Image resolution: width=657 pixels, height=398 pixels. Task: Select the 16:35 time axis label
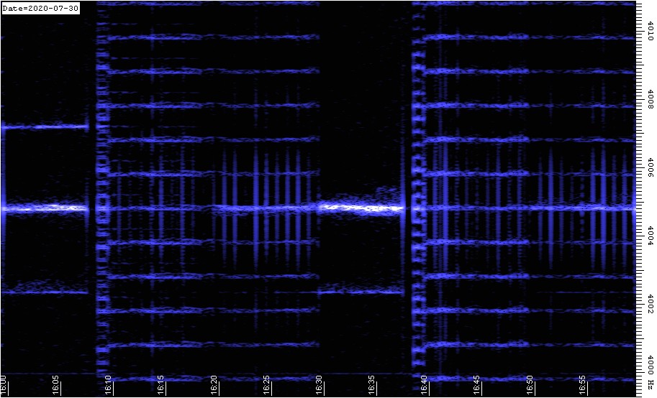(x=372, y=385)
